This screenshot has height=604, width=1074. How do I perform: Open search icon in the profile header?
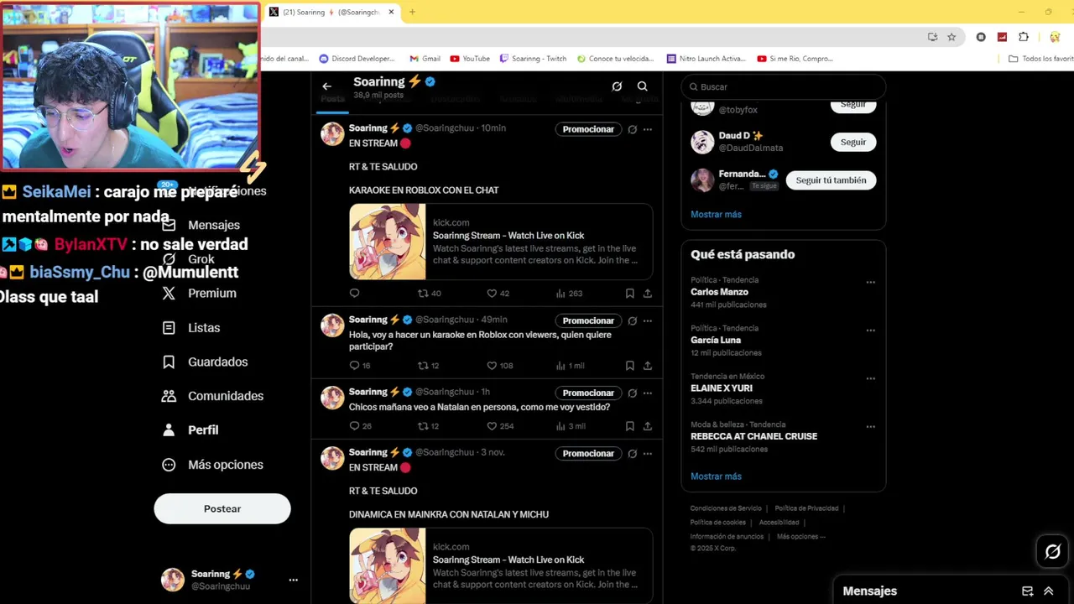pos(642,86)
